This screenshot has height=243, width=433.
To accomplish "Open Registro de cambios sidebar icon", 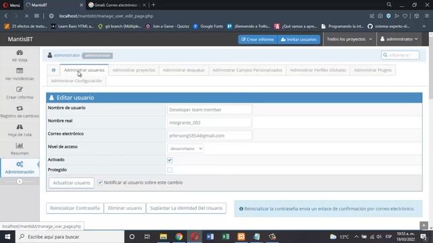I will pyautogui.click(x=20, y=108).
